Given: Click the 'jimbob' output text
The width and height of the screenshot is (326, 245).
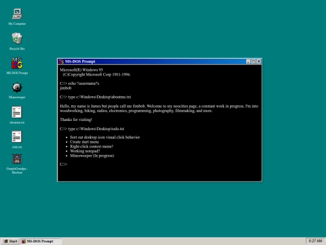Looking at the screenshot, I should [65, 88].
